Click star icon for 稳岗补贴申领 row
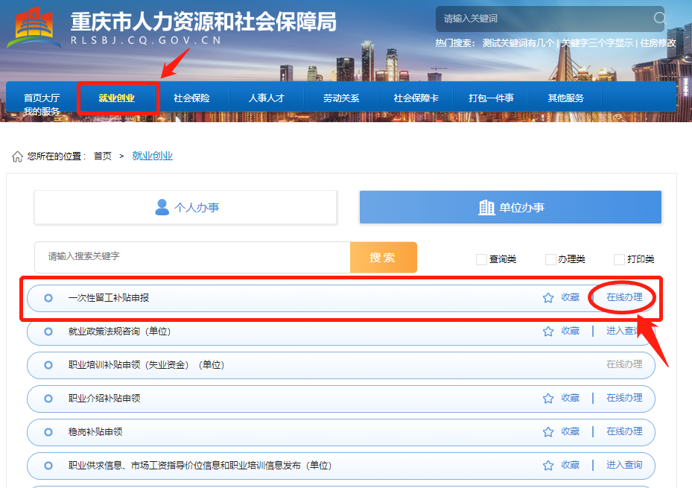This screenshot has width=692, height=488. pos(548,432)
